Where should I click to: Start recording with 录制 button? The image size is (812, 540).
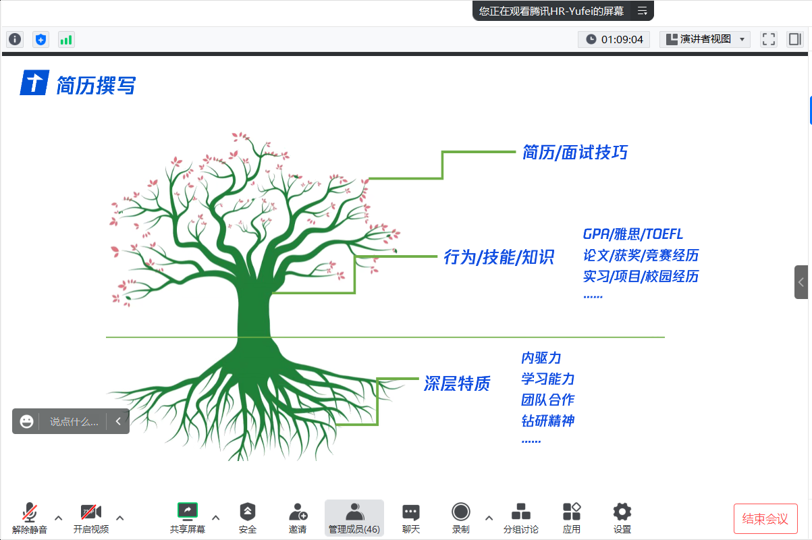[461, 518]
